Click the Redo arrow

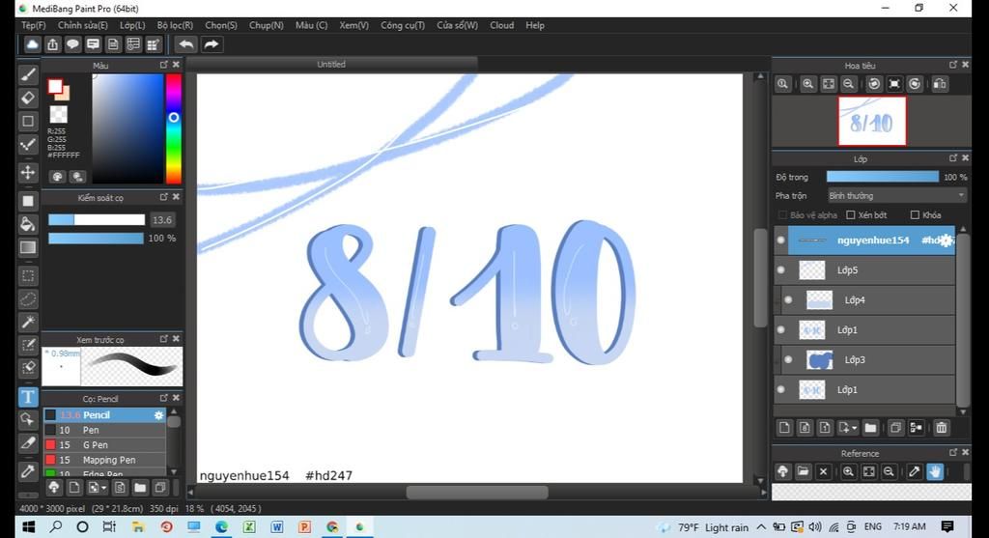click(x=212, y=44)
